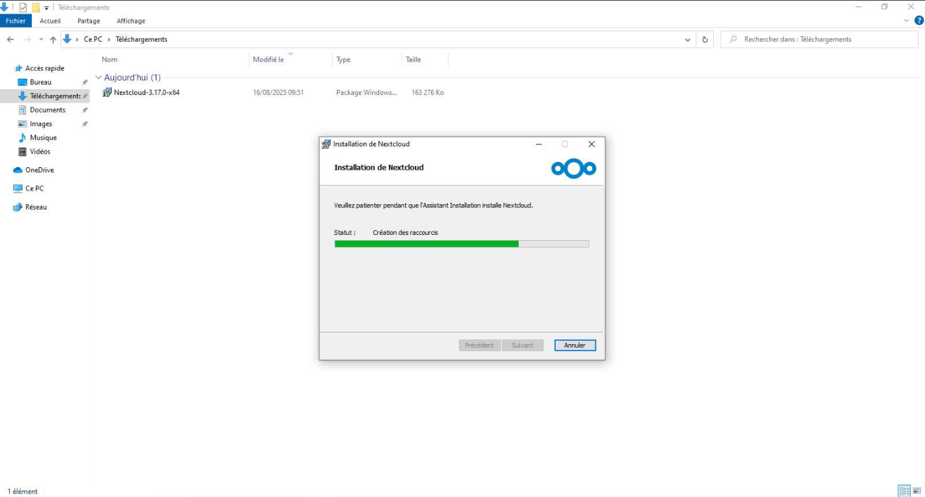Click the quick access New folder icon
925x497 pixels.
[x=36, y=8]
